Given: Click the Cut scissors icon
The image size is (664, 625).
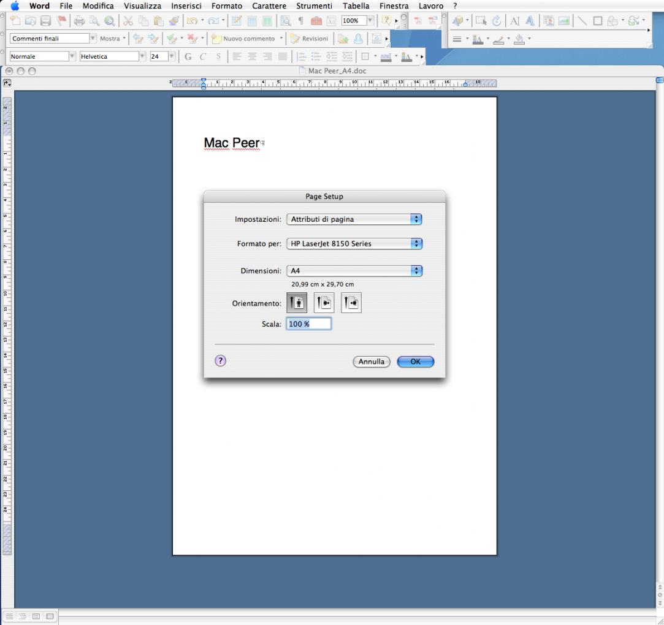Looking at the screenshot, I should 128,21.
